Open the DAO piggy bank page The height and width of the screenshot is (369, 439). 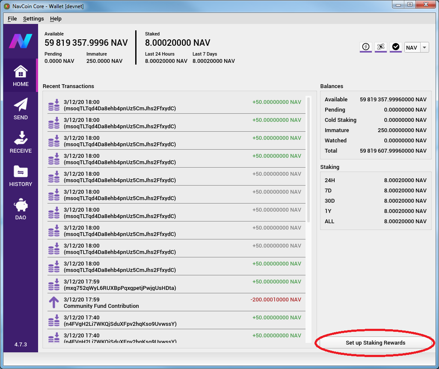21,209
